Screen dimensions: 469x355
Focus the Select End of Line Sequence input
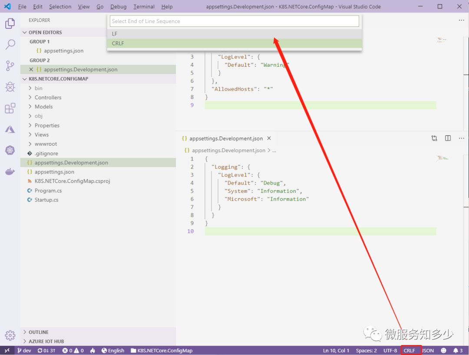click(x=234, y=21)
